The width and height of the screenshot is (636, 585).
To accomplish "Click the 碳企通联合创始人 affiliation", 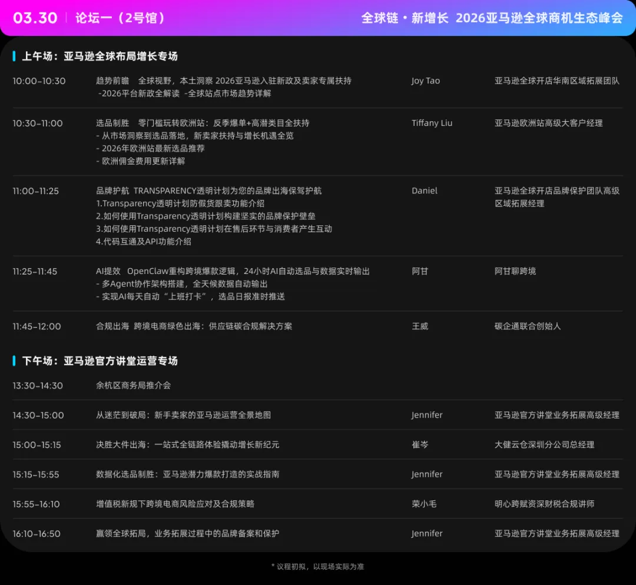I will pyautogui.click(x=528, y=326).
